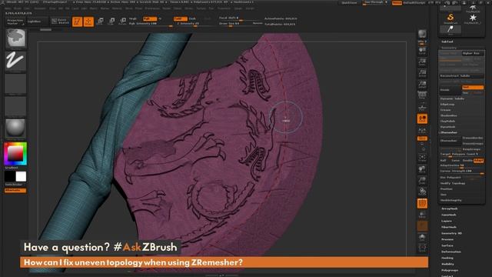Enable the Zadd sculpt mode button
Viewport: 492px width, 277px height.
pyautogui.click(x=180, y=18)
